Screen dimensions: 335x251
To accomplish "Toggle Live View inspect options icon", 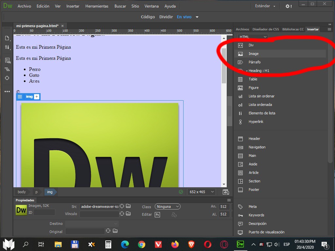I will coord(8,60).
